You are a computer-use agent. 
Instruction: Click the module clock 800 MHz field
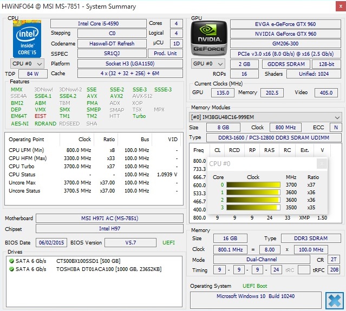285,128
